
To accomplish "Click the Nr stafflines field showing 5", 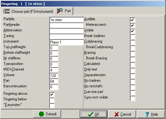I will coord(54,59).
